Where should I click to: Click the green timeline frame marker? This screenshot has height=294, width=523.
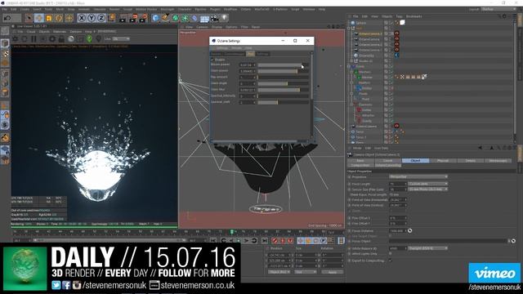pos(232,231)
